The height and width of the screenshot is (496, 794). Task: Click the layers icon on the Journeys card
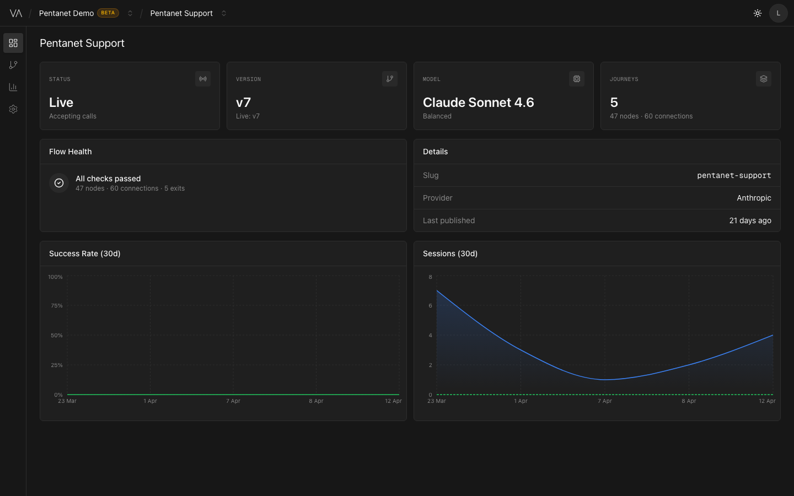click(764, 79)
